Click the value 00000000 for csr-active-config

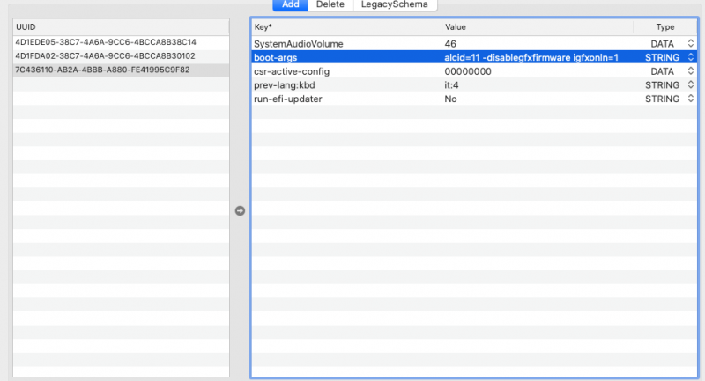pos(468,71)
